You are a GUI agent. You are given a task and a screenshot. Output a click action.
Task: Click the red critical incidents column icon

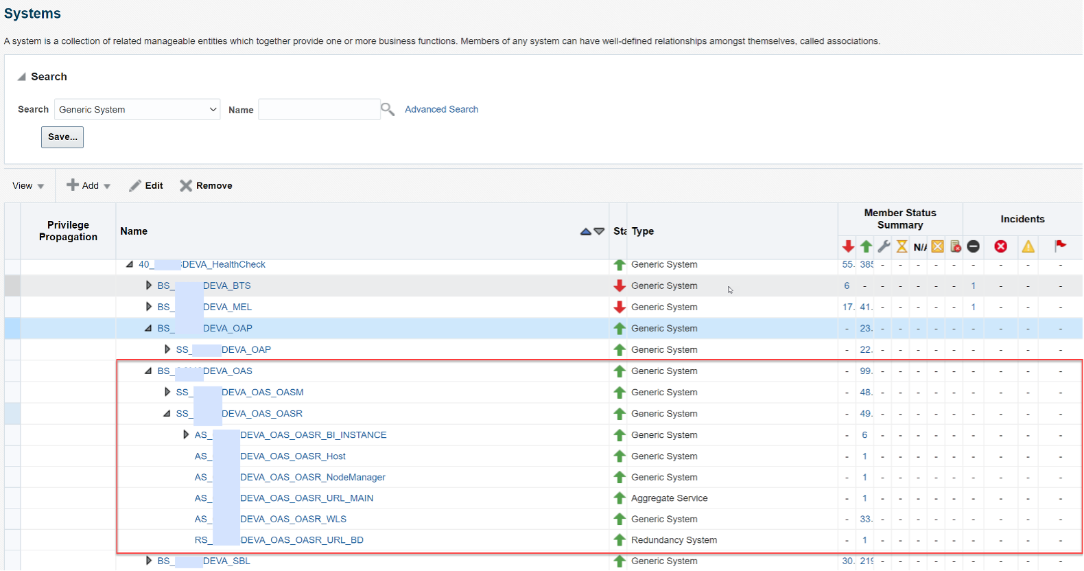pyautogui.click(x=1001, y=246)
